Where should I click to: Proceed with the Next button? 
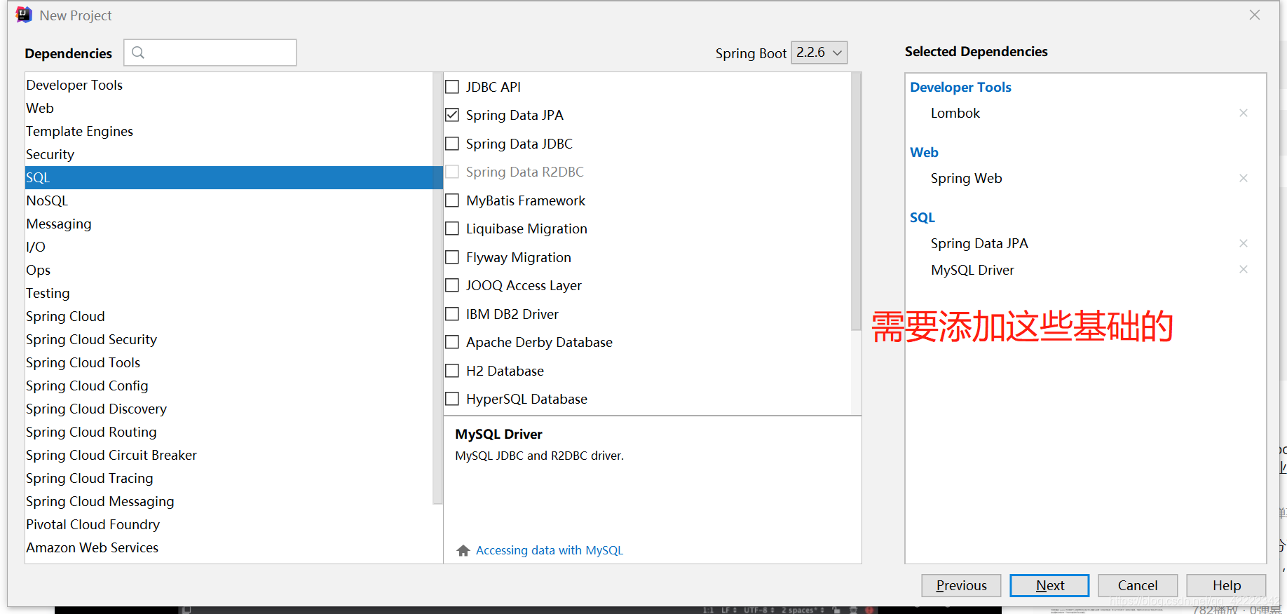point(1049,585)
